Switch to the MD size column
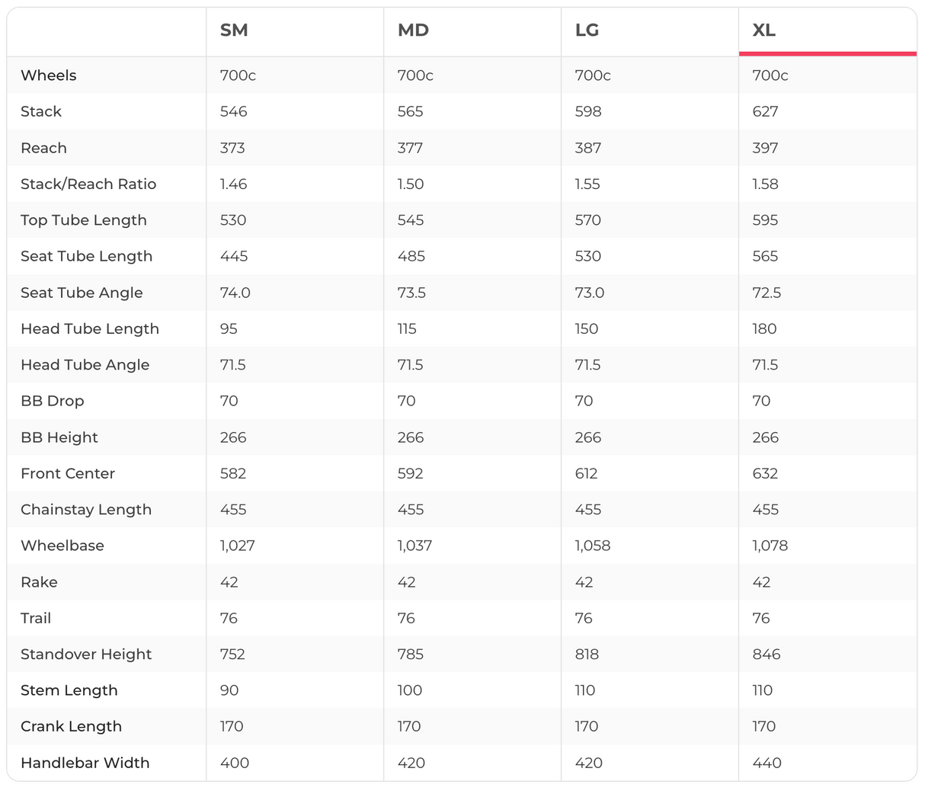 tap(413, 30)
